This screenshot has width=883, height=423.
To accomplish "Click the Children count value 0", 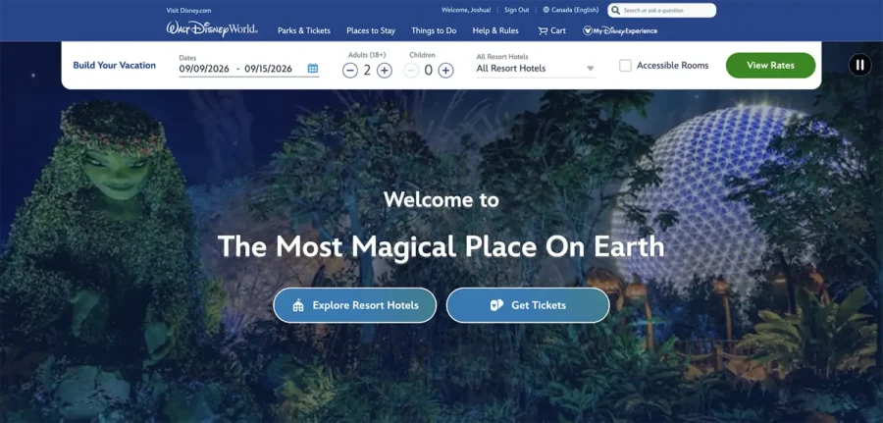I will (x=429, y=71).
